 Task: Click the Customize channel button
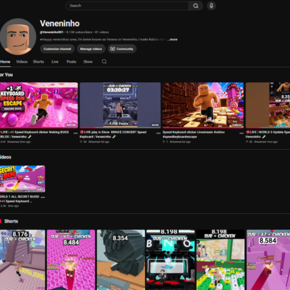tap(57, 49)
